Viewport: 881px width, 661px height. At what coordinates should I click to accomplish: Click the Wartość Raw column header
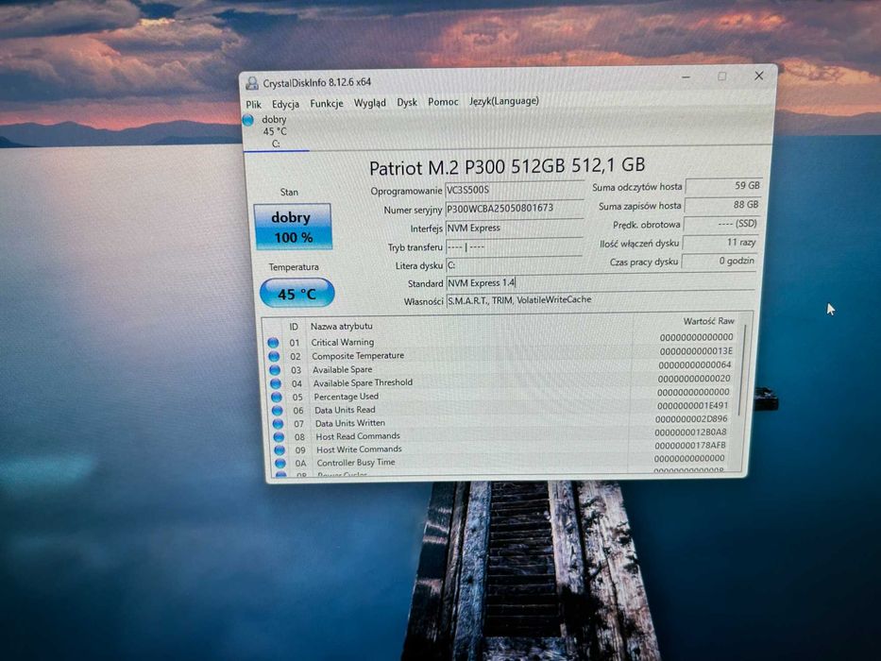[x=708, y=321]
